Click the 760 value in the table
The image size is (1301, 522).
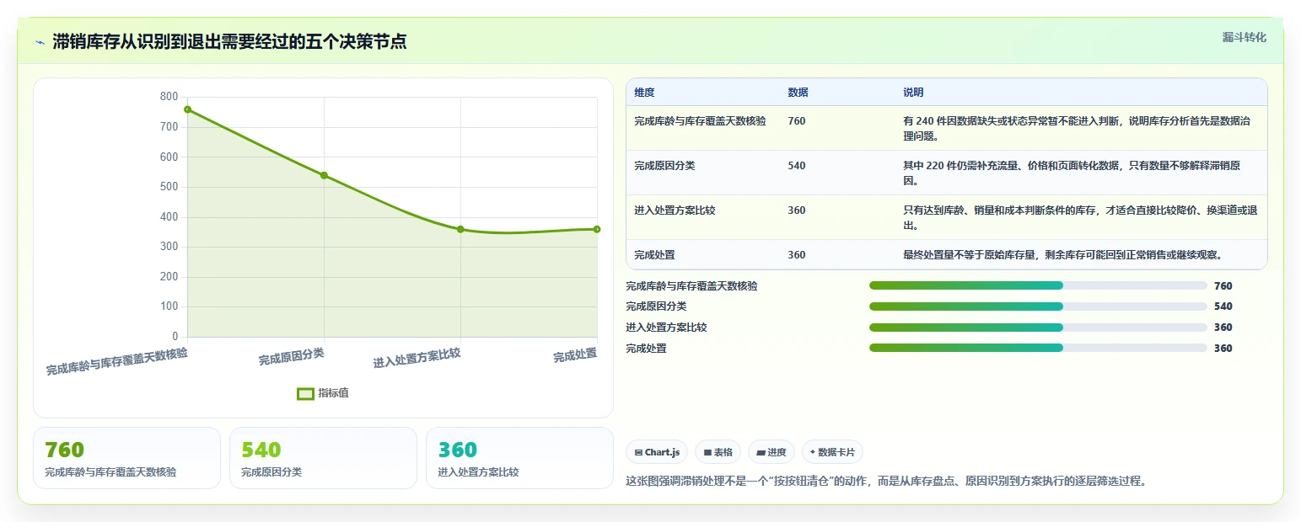pyautogui.click(x=796, y=121)
